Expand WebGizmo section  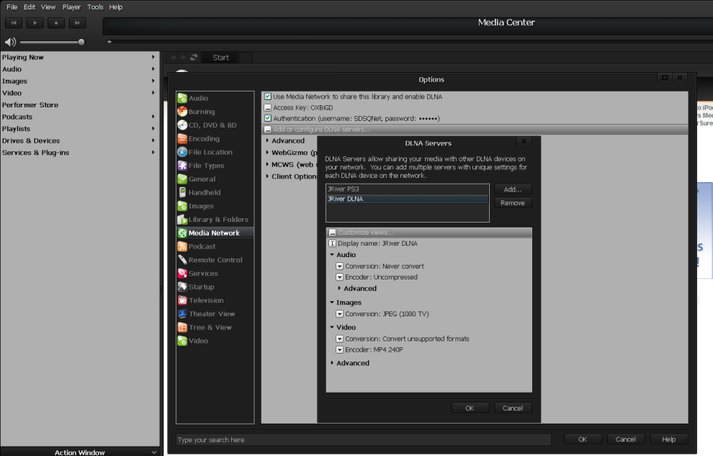[267, 153]
